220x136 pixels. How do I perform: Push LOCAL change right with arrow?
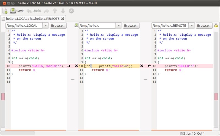coord(69,66)
